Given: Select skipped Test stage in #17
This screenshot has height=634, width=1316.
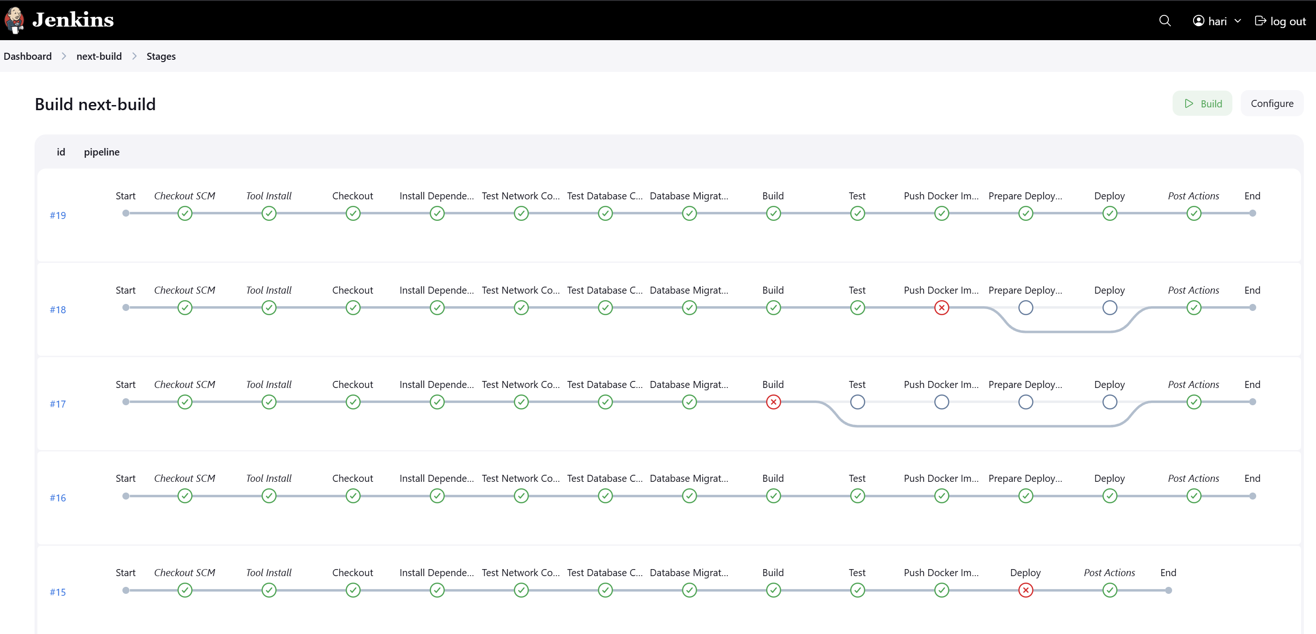Looking at the screenshot, I should pyautogui.click(x=858, y=402).
